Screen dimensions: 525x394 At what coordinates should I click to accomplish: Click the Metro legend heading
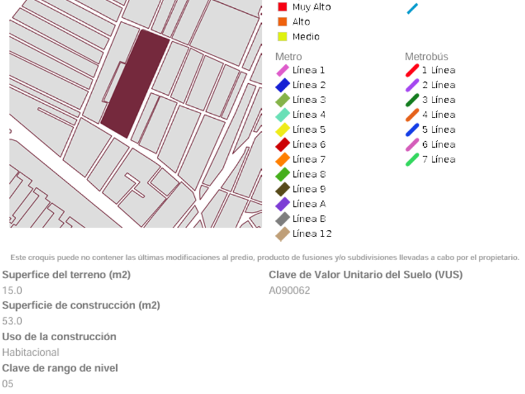coord(288,57)
